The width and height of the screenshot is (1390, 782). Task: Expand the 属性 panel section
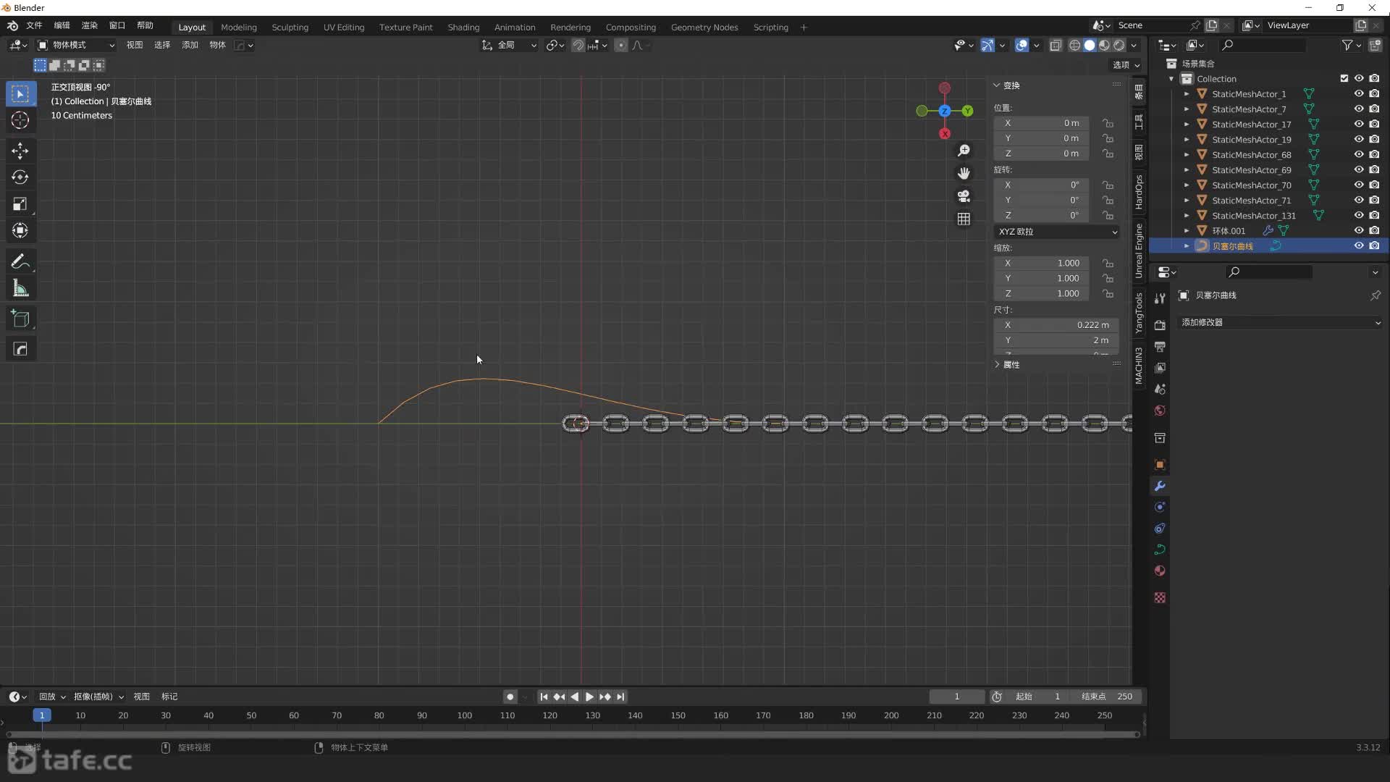coord(1011,365)
